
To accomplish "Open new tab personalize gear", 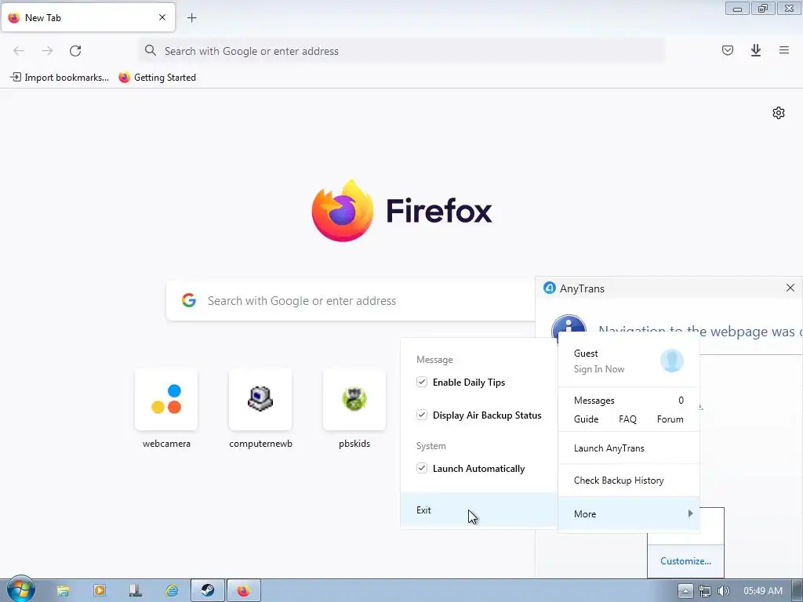I will point(779,113).
